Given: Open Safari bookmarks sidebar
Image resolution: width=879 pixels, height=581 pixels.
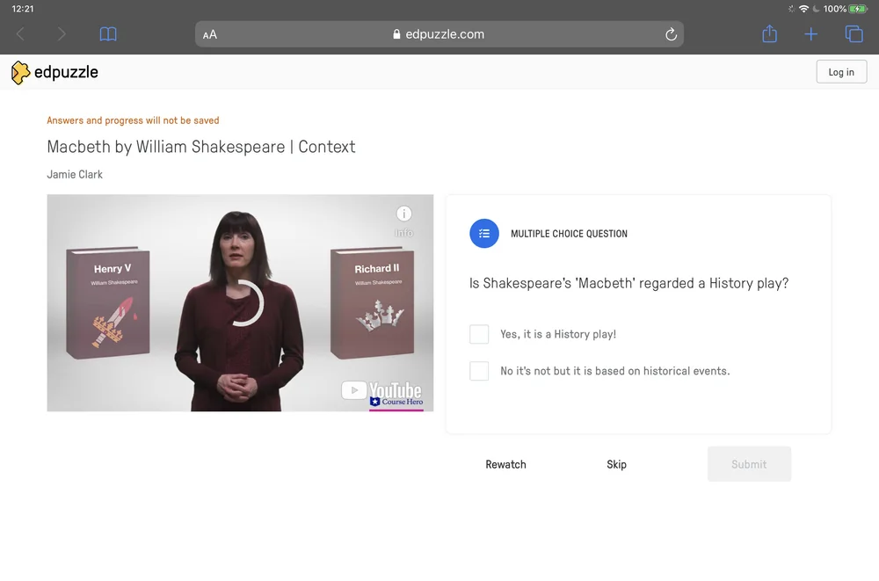Looking at the screenshot, I should click(x=107, y=33).
